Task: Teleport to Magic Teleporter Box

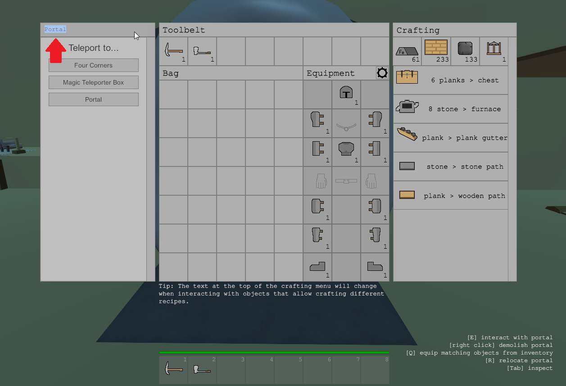Action: 93,82
